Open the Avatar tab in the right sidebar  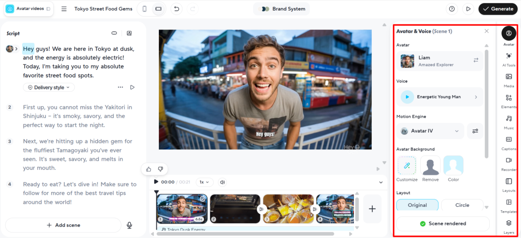509,33
